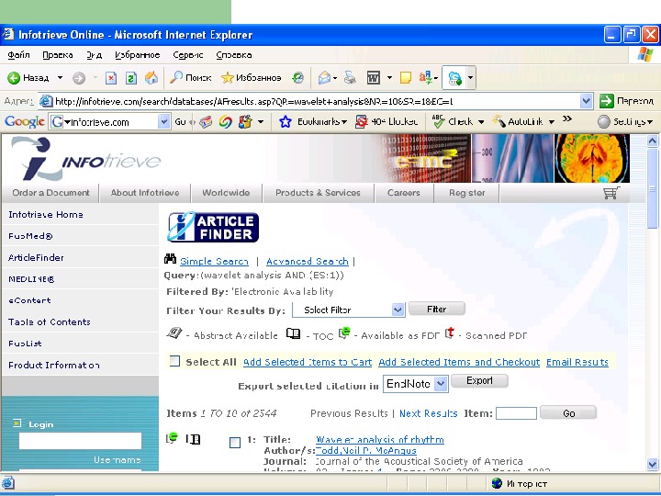Click Add Selected Items to Cart link
The image size is (661, 496).
[x=308, y=362]
